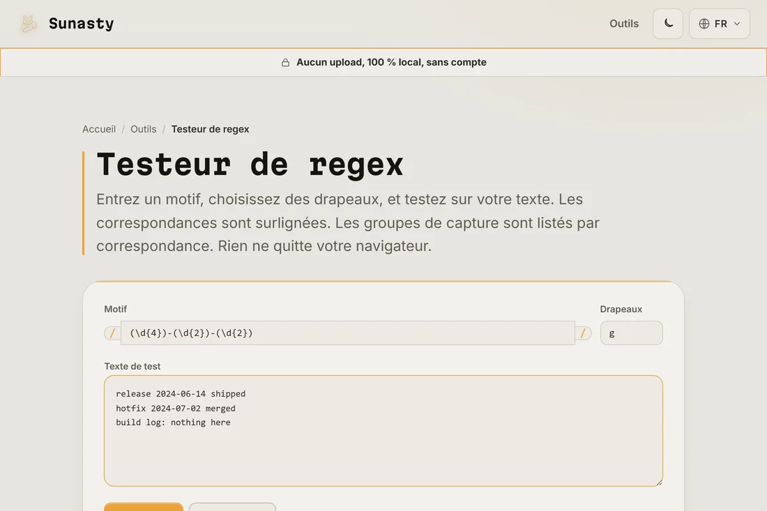The image size is (767, 511).
Task: Toggle dark mode with the moon icon
Action: point(668,24)
